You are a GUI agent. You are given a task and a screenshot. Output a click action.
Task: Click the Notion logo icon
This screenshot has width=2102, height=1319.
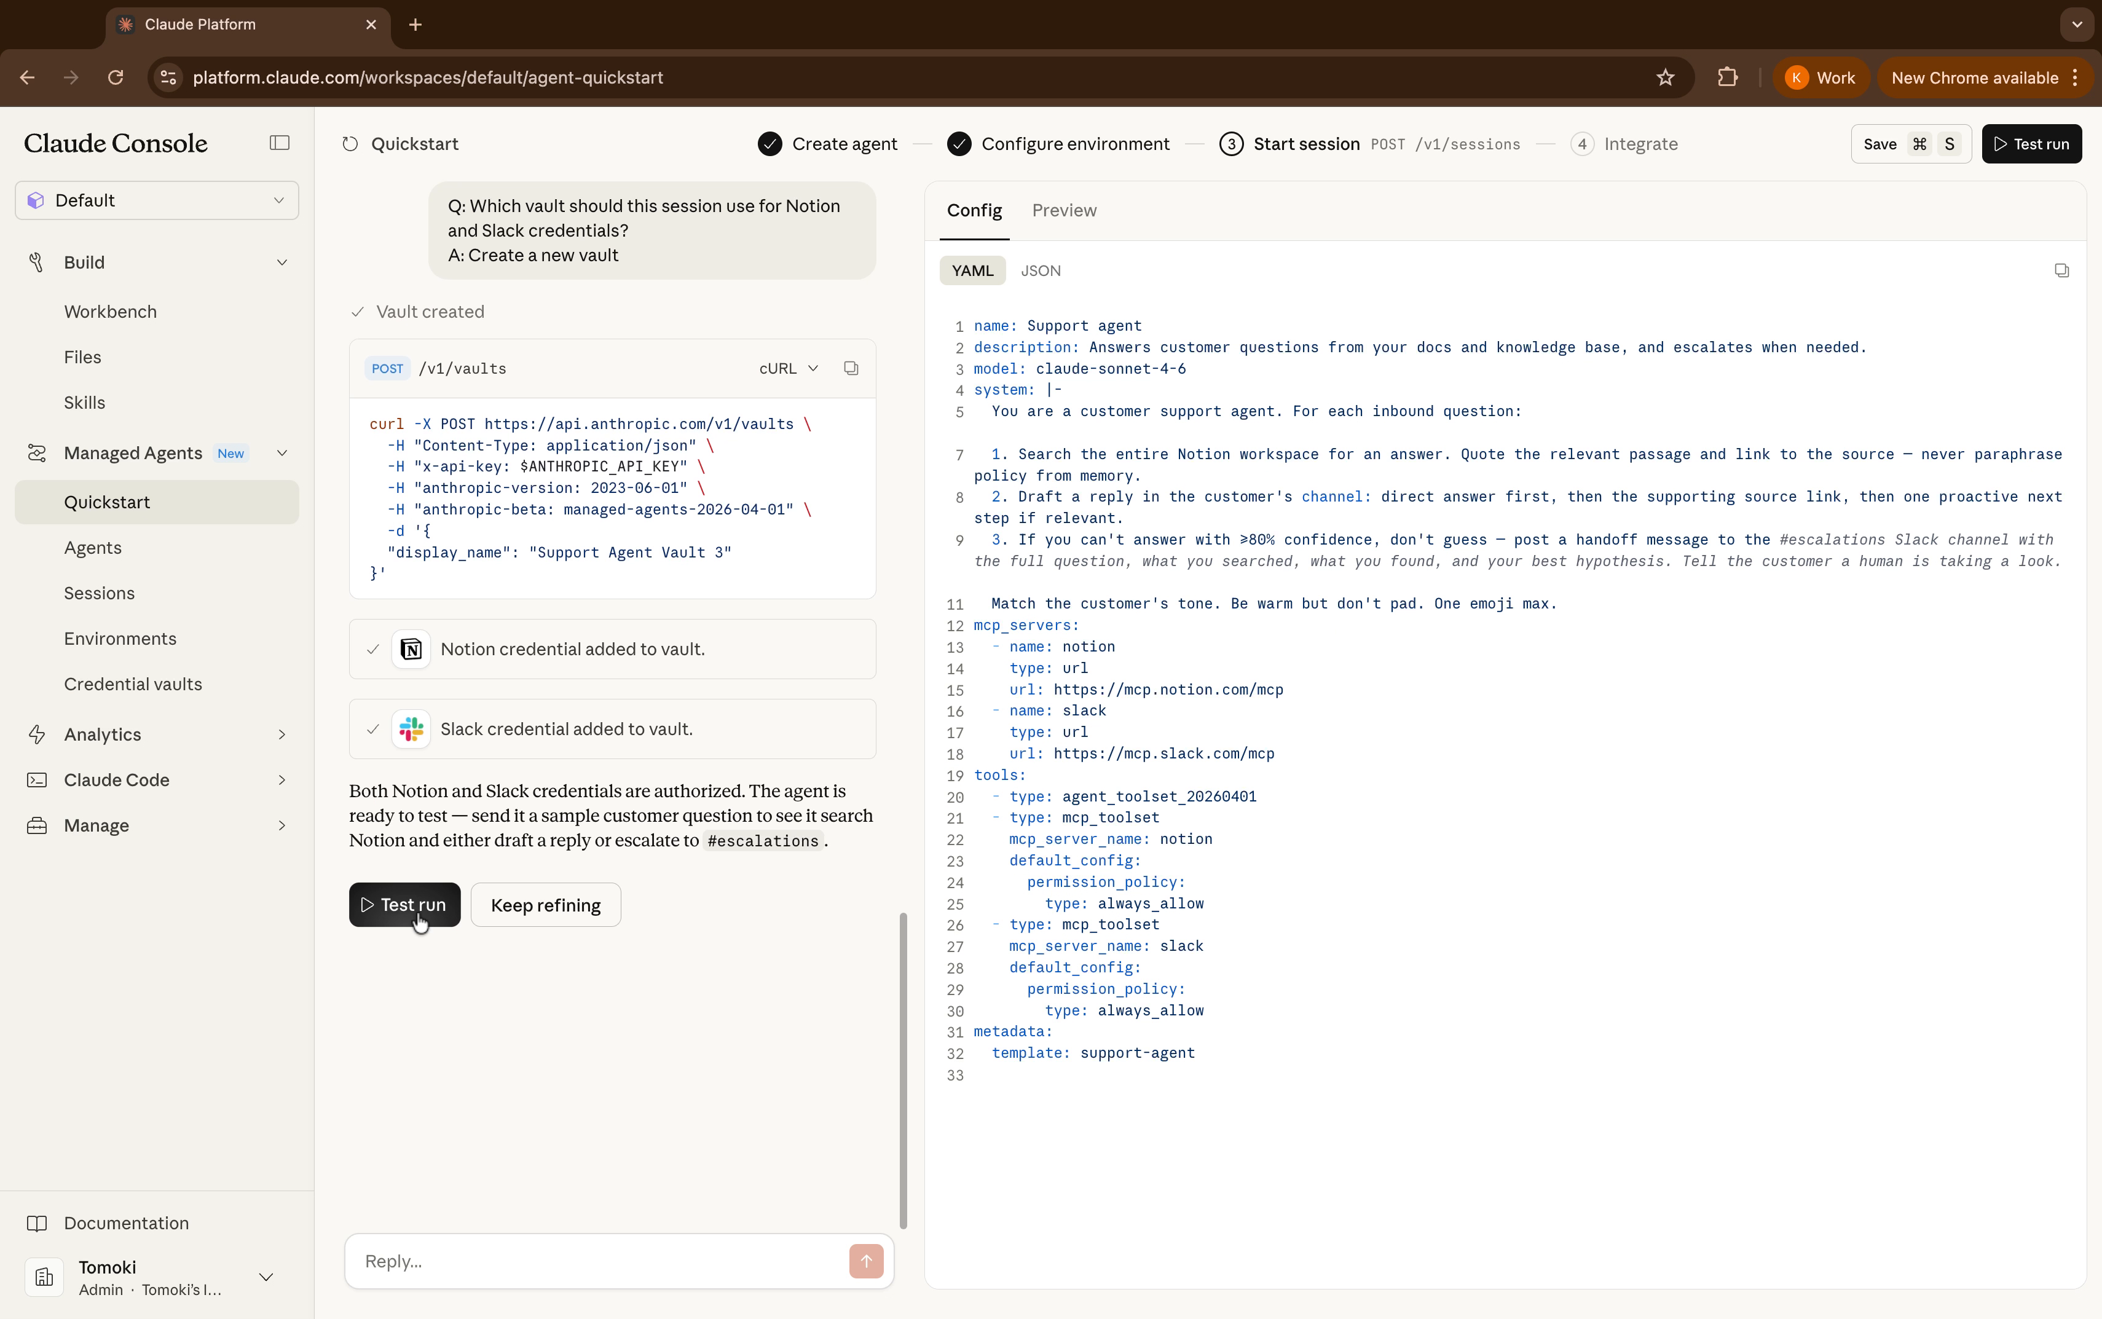click(x=411, y=649)
